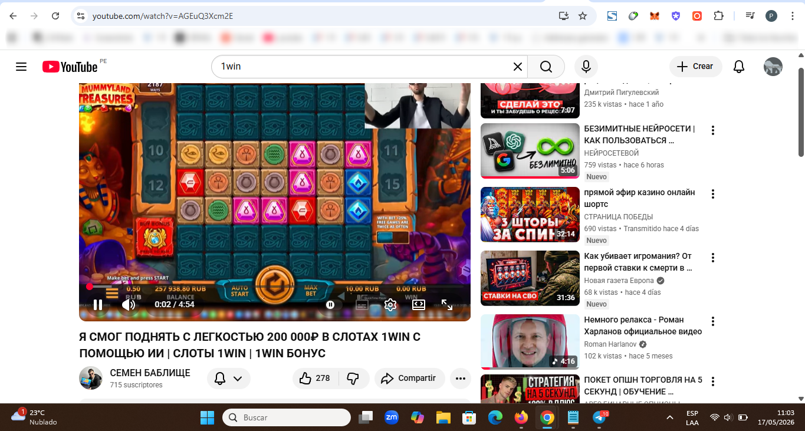
Task: View site information in address bar
Action: click(81, 16)
